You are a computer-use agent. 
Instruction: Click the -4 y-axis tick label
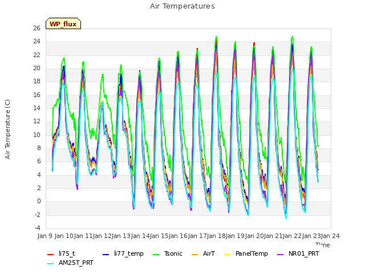(38, 228)
